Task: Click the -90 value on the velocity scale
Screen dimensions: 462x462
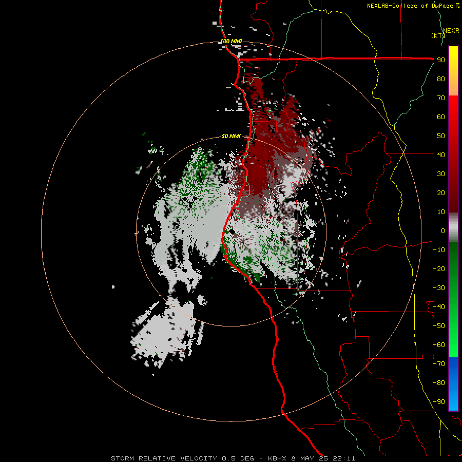Action: pos(439,401)
